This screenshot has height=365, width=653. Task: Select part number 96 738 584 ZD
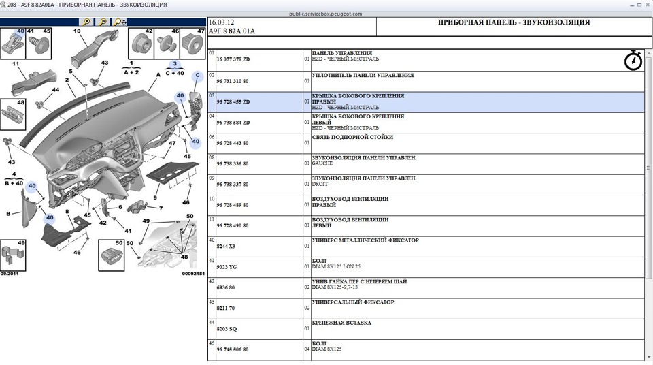233,123
